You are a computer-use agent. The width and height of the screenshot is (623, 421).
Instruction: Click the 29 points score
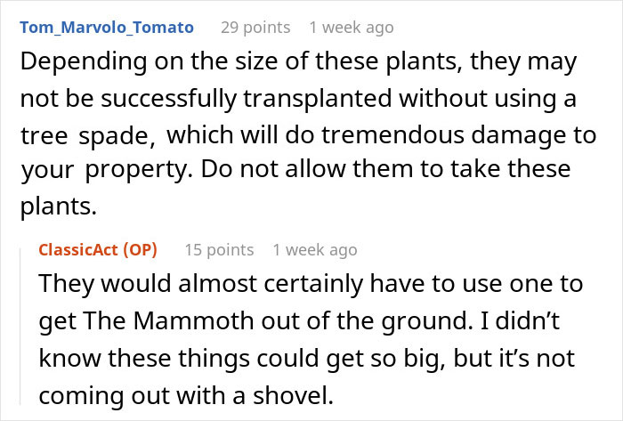[x=254, y=28]
